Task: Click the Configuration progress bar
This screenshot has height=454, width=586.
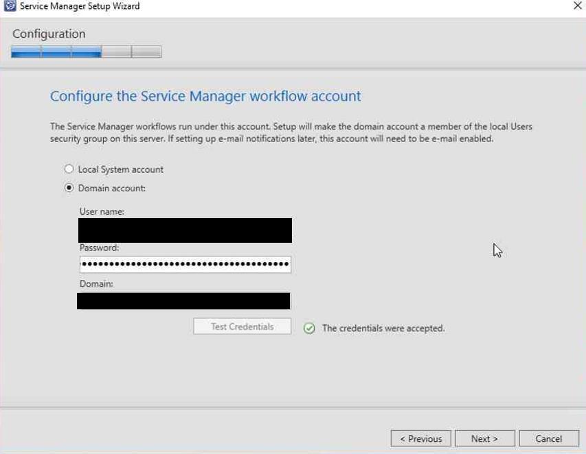Action: pos(87,51)
